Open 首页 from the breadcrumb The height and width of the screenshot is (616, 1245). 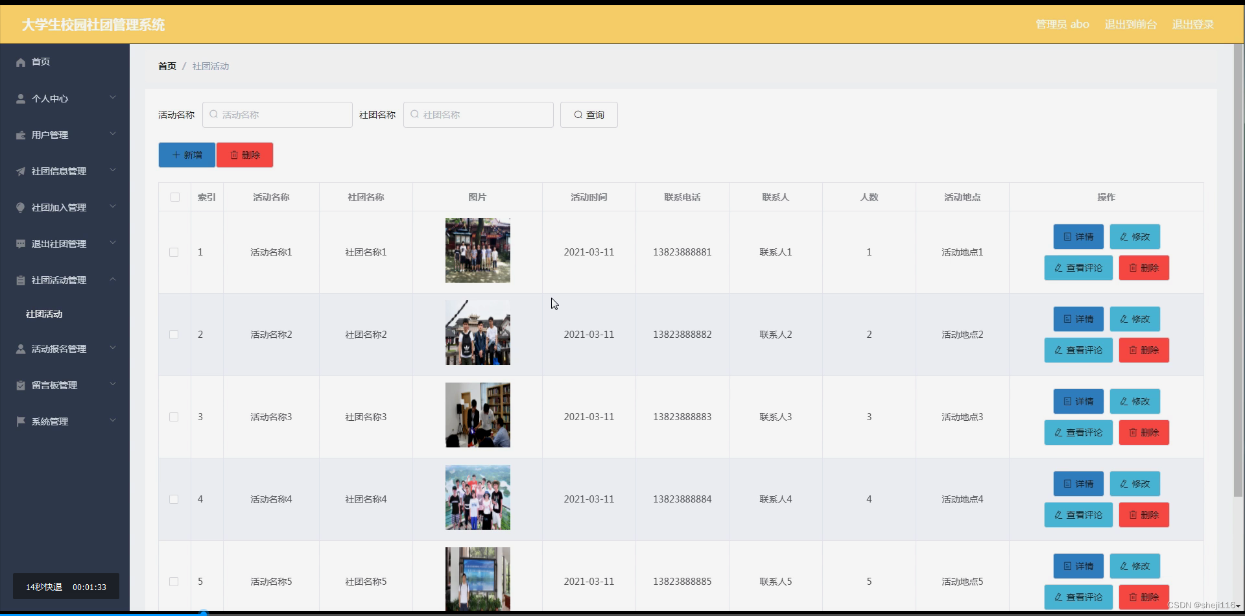pos(166,65)
